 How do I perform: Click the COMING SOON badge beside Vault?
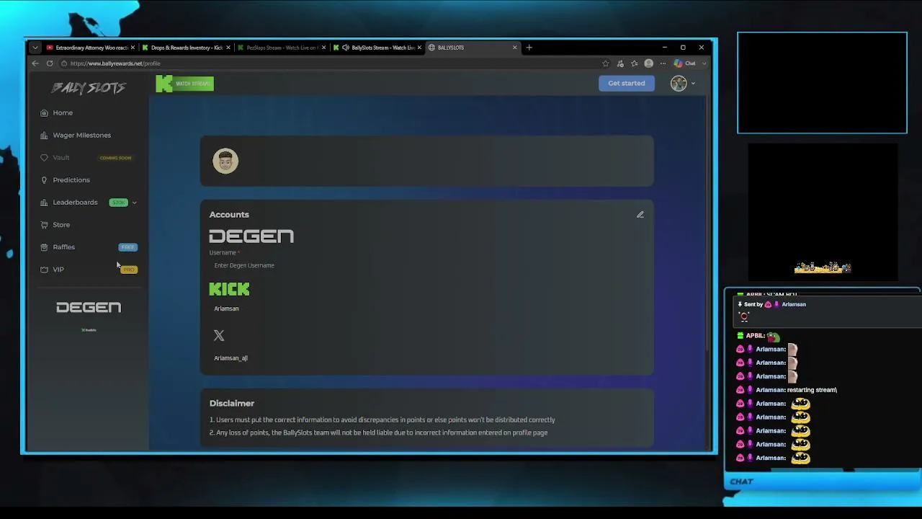click(x=115, y=158)
